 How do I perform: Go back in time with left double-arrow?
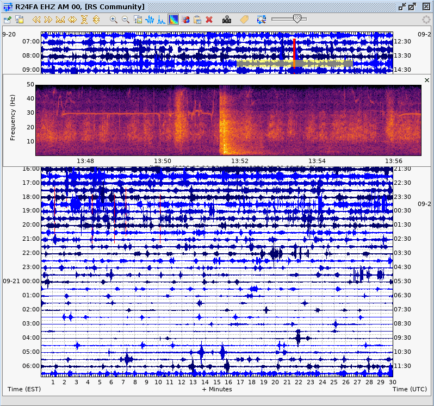[x=36, y=20]
